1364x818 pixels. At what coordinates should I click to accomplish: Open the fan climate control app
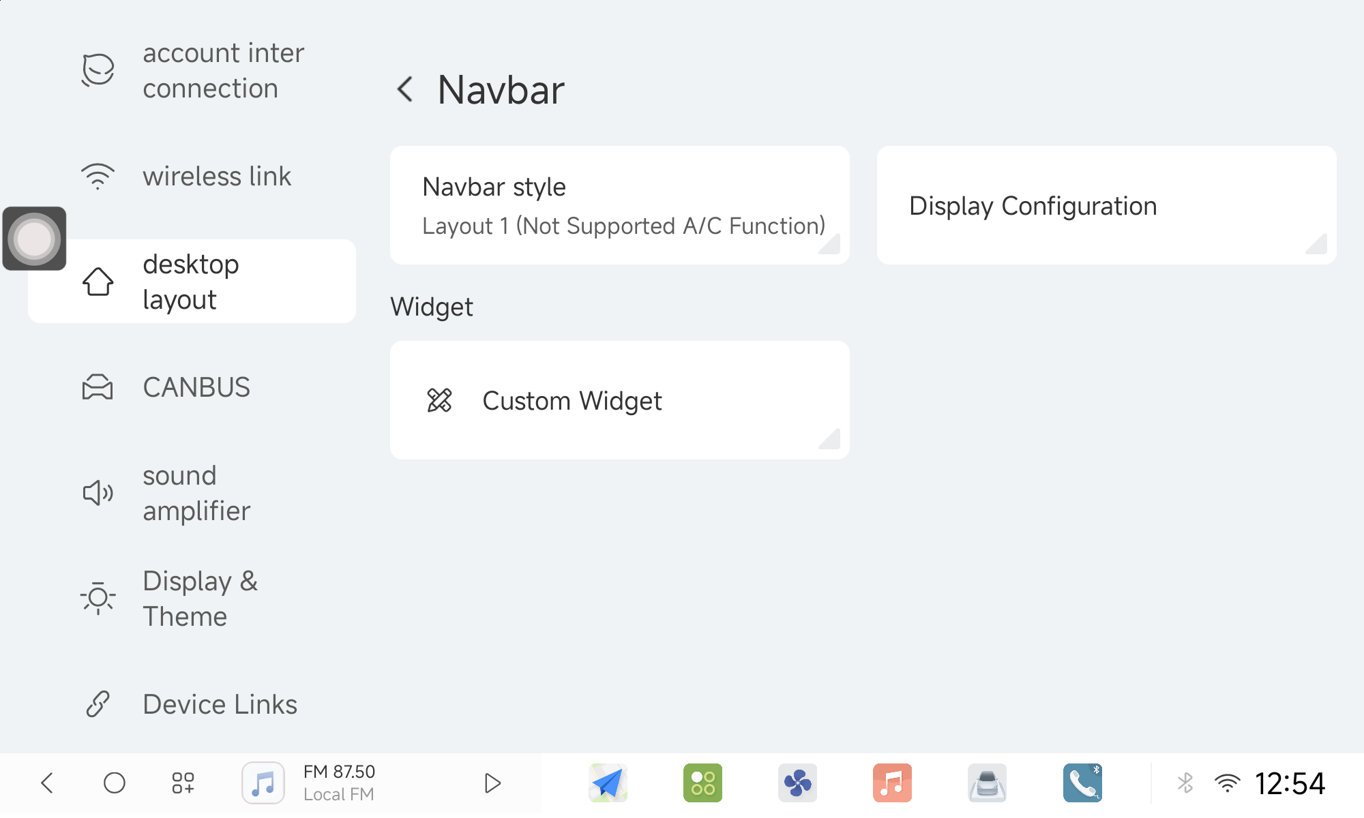[797, 783]
